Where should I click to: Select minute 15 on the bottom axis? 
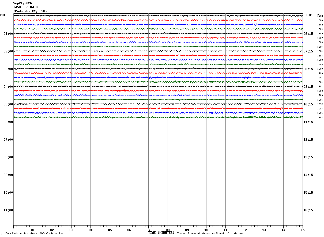pos(303,230)
